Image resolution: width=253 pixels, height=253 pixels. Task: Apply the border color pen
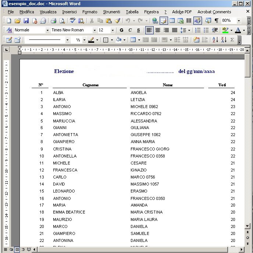91,40
